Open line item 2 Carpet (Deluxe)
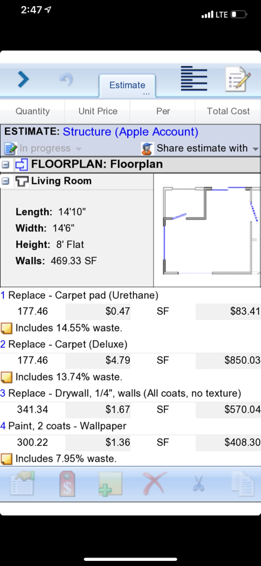261x566 pixels. tap(64, 344)
